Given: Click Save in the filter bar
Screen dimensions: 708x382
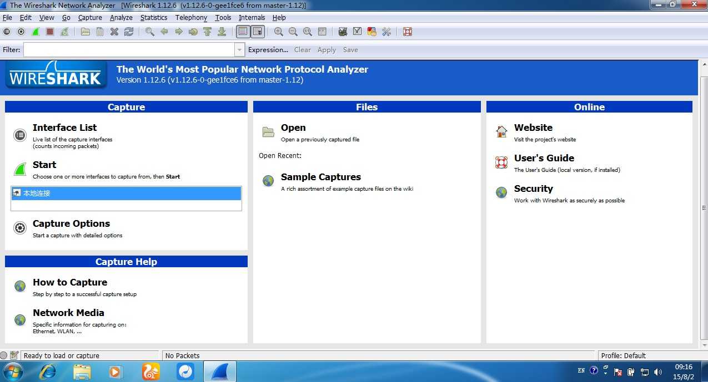Looking at the screenshot, I should [350, 50].
